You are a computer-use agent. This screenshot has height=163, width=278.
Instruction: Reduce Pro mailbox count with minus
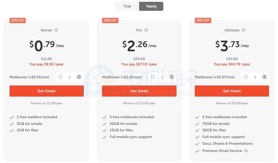153,77
